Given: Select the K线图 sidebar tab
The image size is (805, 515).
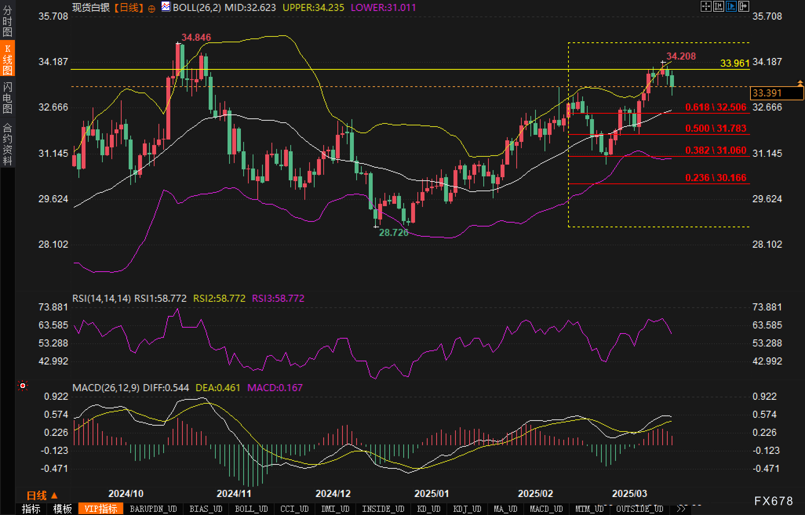Looking at the screenshot, I should (x=7, y=59).
